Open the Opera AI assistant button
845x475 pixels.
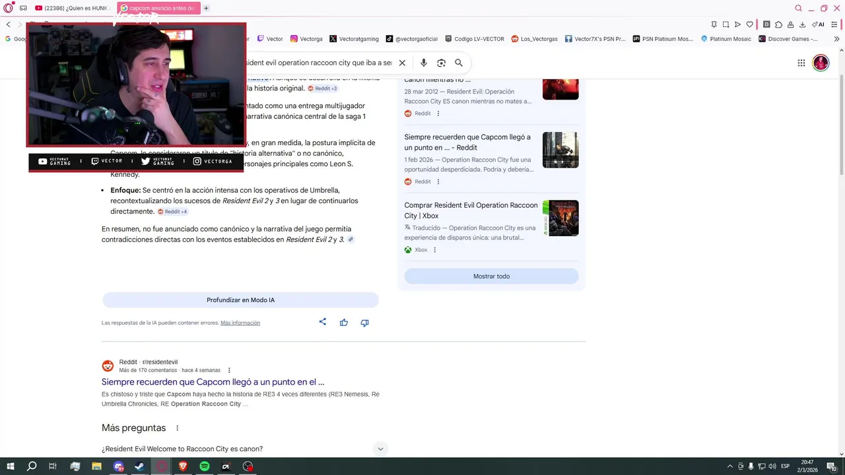click(x=818, y=24)
